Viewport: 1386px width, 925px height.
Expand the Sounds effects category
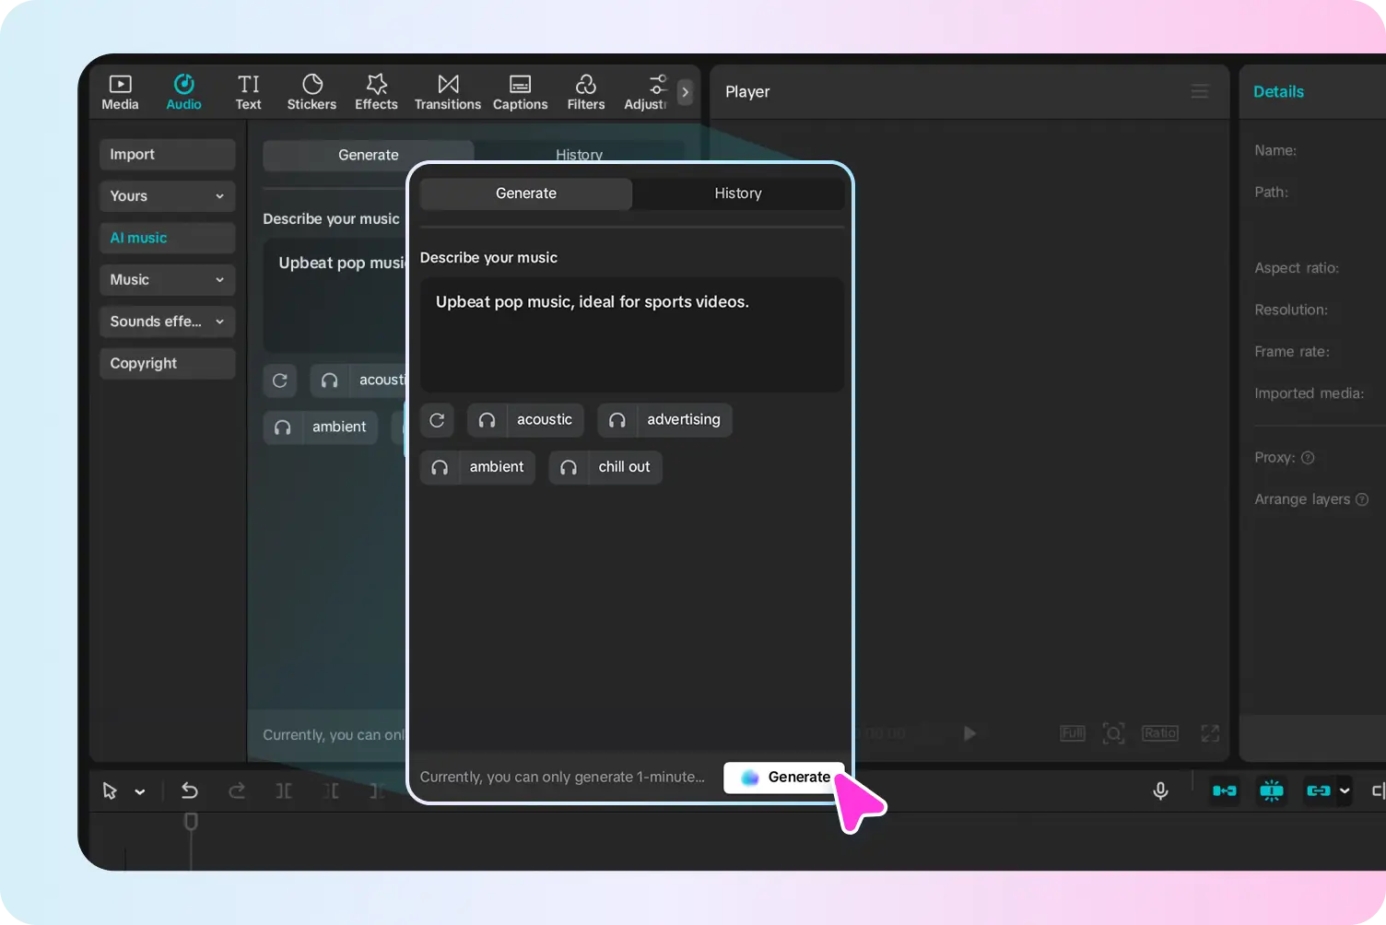click(167, 322)
